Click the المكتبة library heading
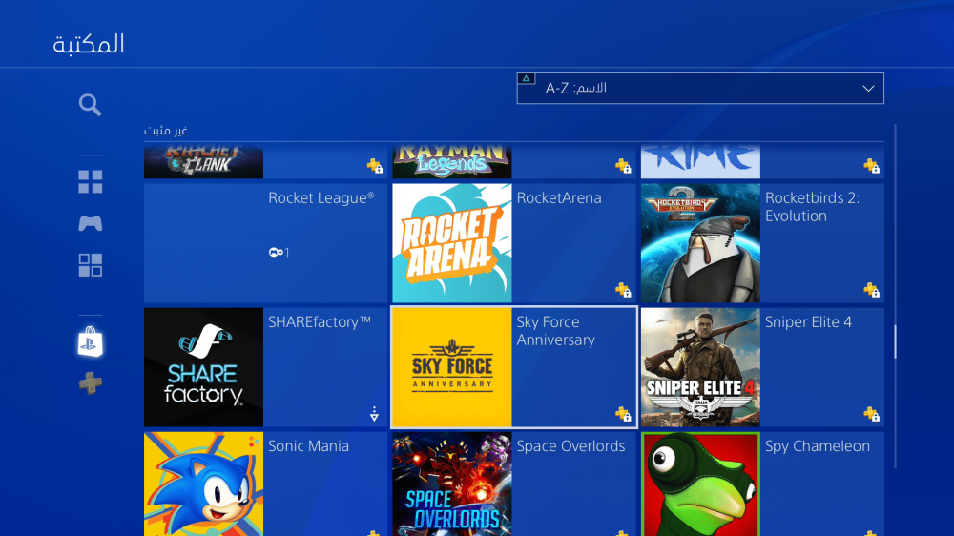The height and width of the screenshot is (536, 954). click(89, 44)
